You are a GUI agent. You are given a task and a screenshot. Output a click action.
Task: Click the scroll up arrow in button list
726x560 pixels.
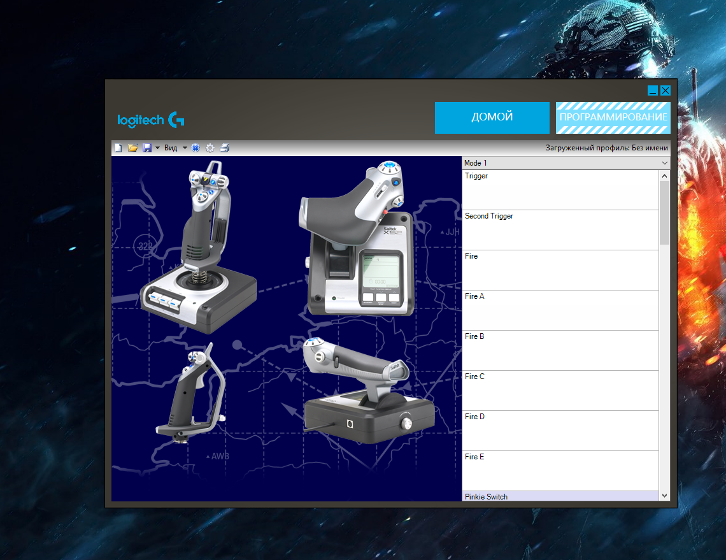click(x=664, y=176)
